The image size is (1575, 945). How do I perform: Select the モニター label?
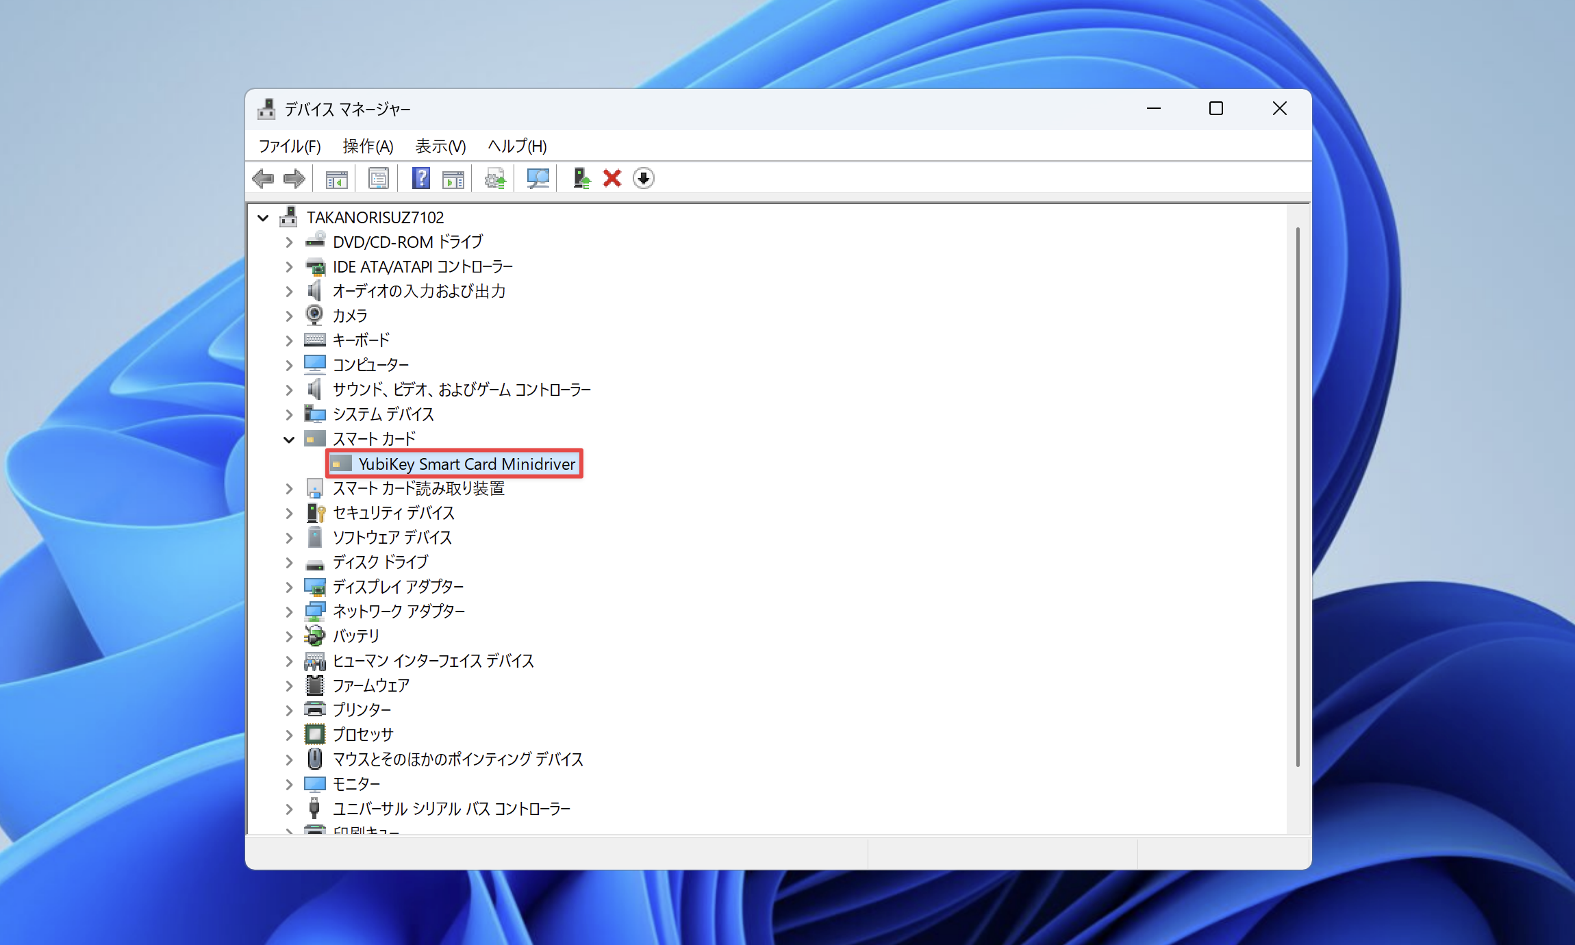pos(356,785)
